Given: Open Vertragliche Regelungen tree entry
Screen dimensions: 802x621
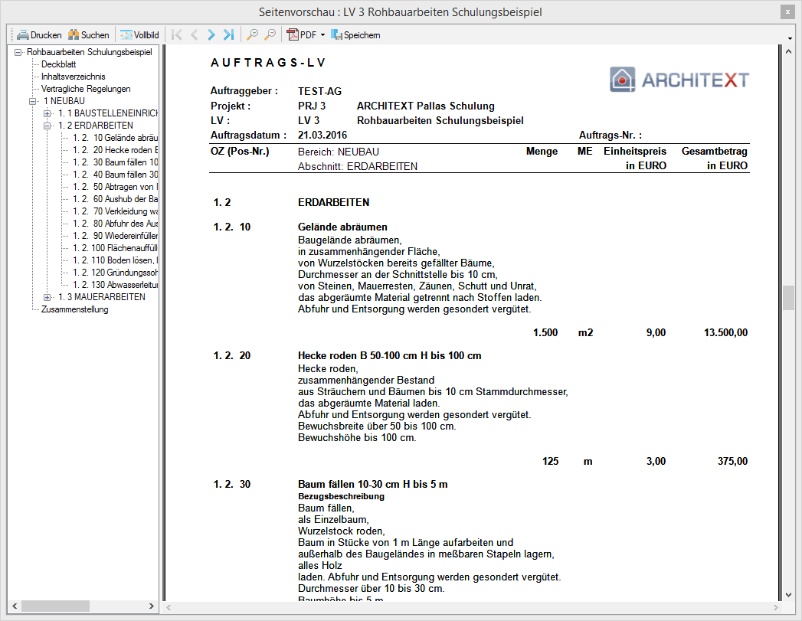Looking at the screenshot, I should point(86,89).
